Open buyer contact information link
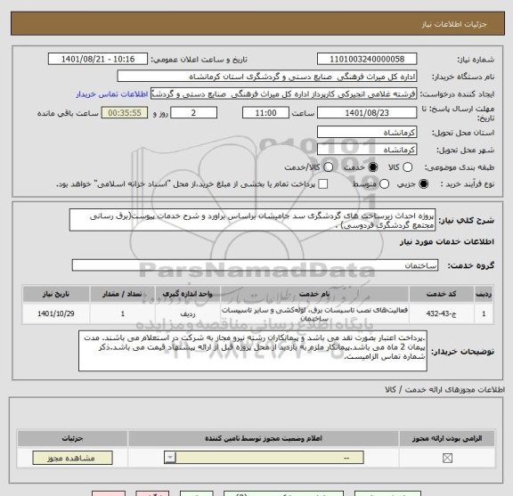This screenshot has height=496, width=513. [112, 94]
